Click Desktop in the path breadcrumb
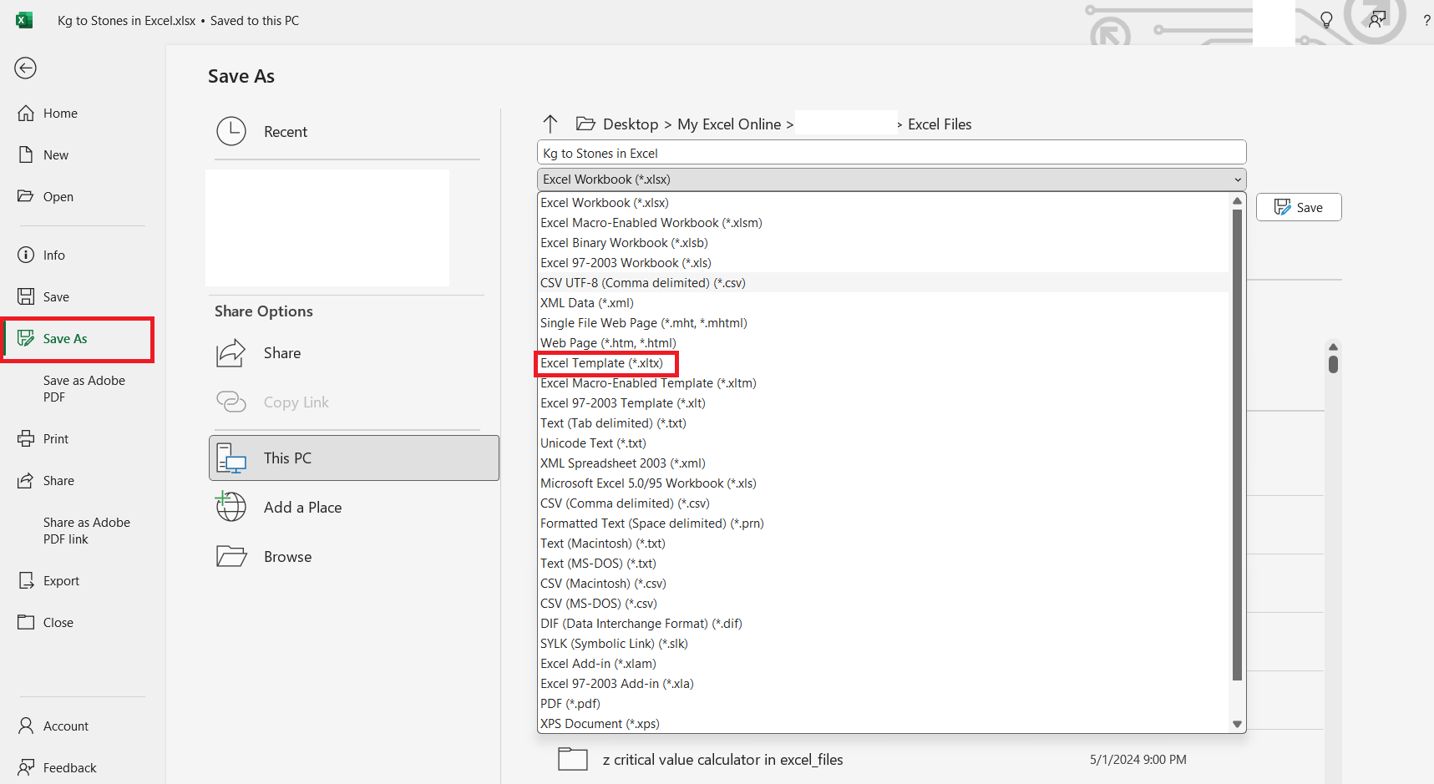This screenshot has height=784, width=1434. pos(631,124)
